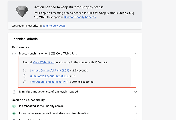
Task: Click the LCP pending status circle
Action: coord(25,70)
